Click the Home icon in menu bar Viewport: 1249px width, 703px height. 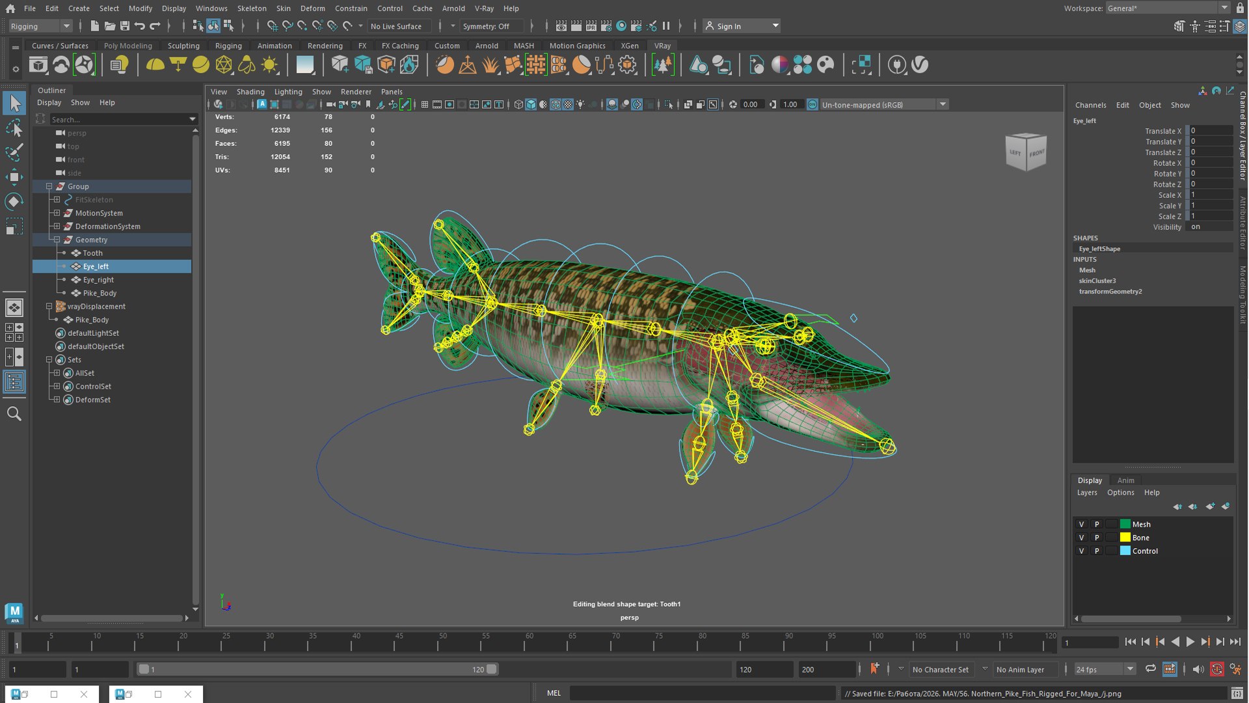point(10,8)
